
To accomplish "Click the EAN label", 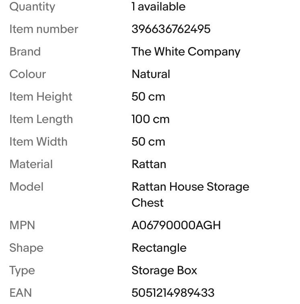I will 21,292.
